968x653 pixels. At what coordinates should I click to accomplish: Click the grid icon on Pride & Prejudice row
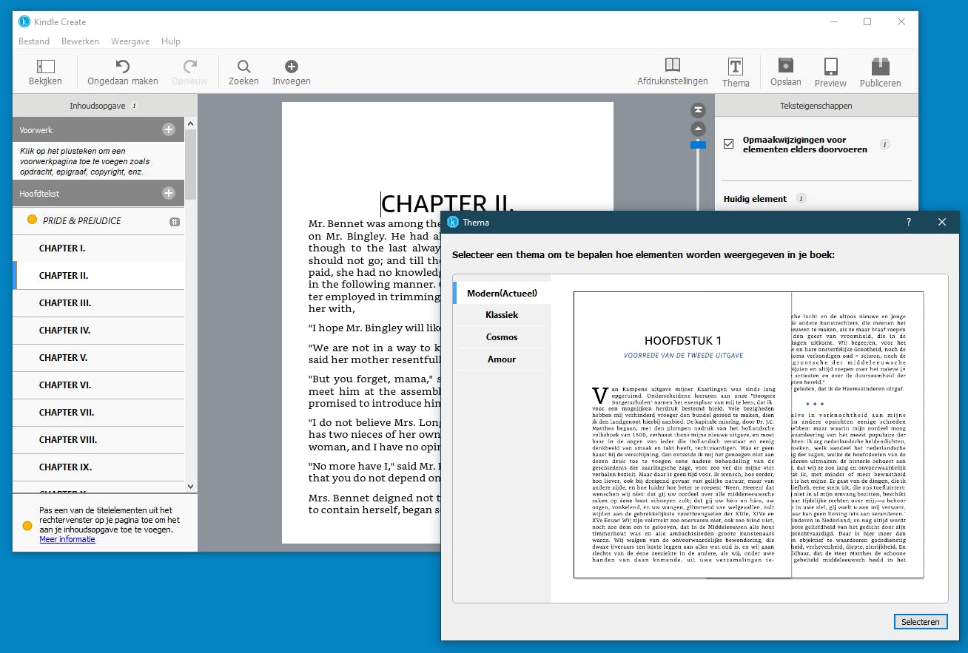point(175,221)
